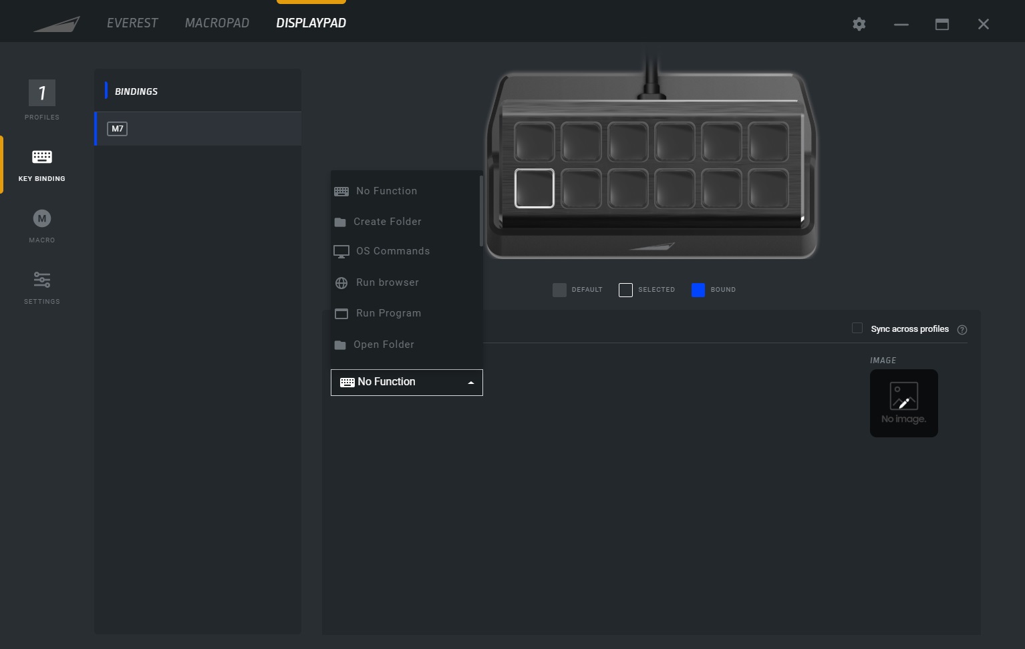Click the dropdown arrow on No Function
The width and height of the screenshot is (1025, 649).
coord(471,383)
